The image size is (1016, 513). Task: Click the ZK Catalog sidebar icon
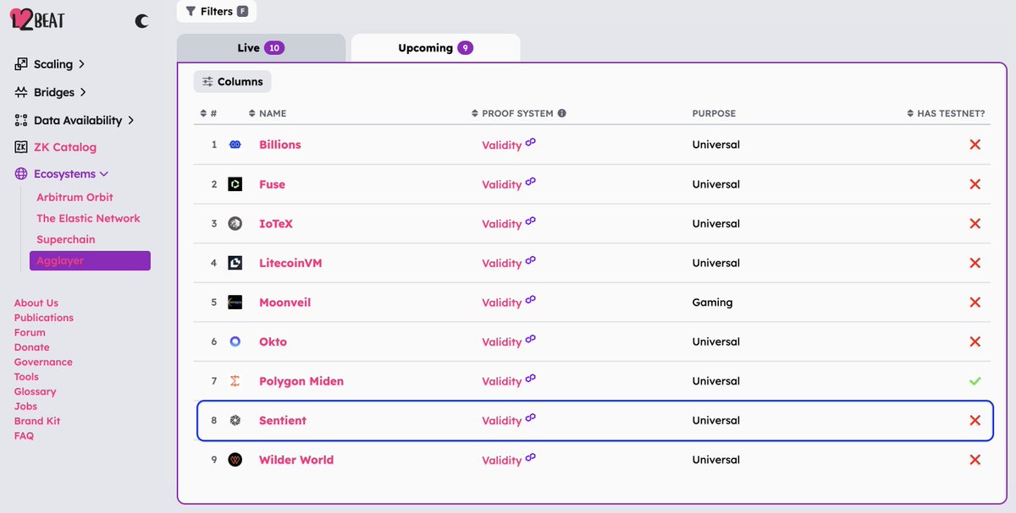(21, 147)
